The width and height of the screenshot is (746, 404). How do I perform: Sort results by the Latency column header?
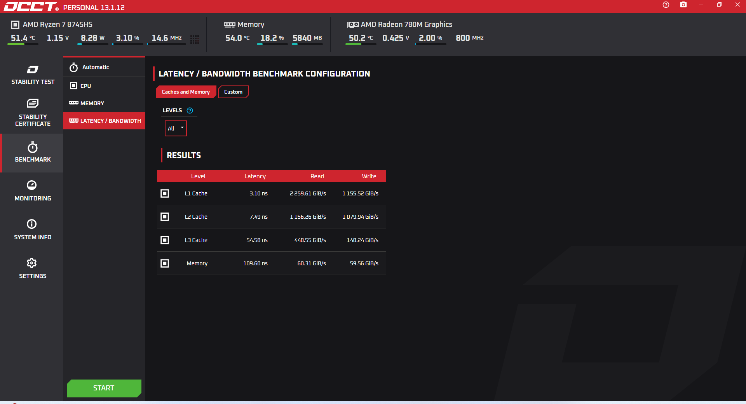pos(255,176)
